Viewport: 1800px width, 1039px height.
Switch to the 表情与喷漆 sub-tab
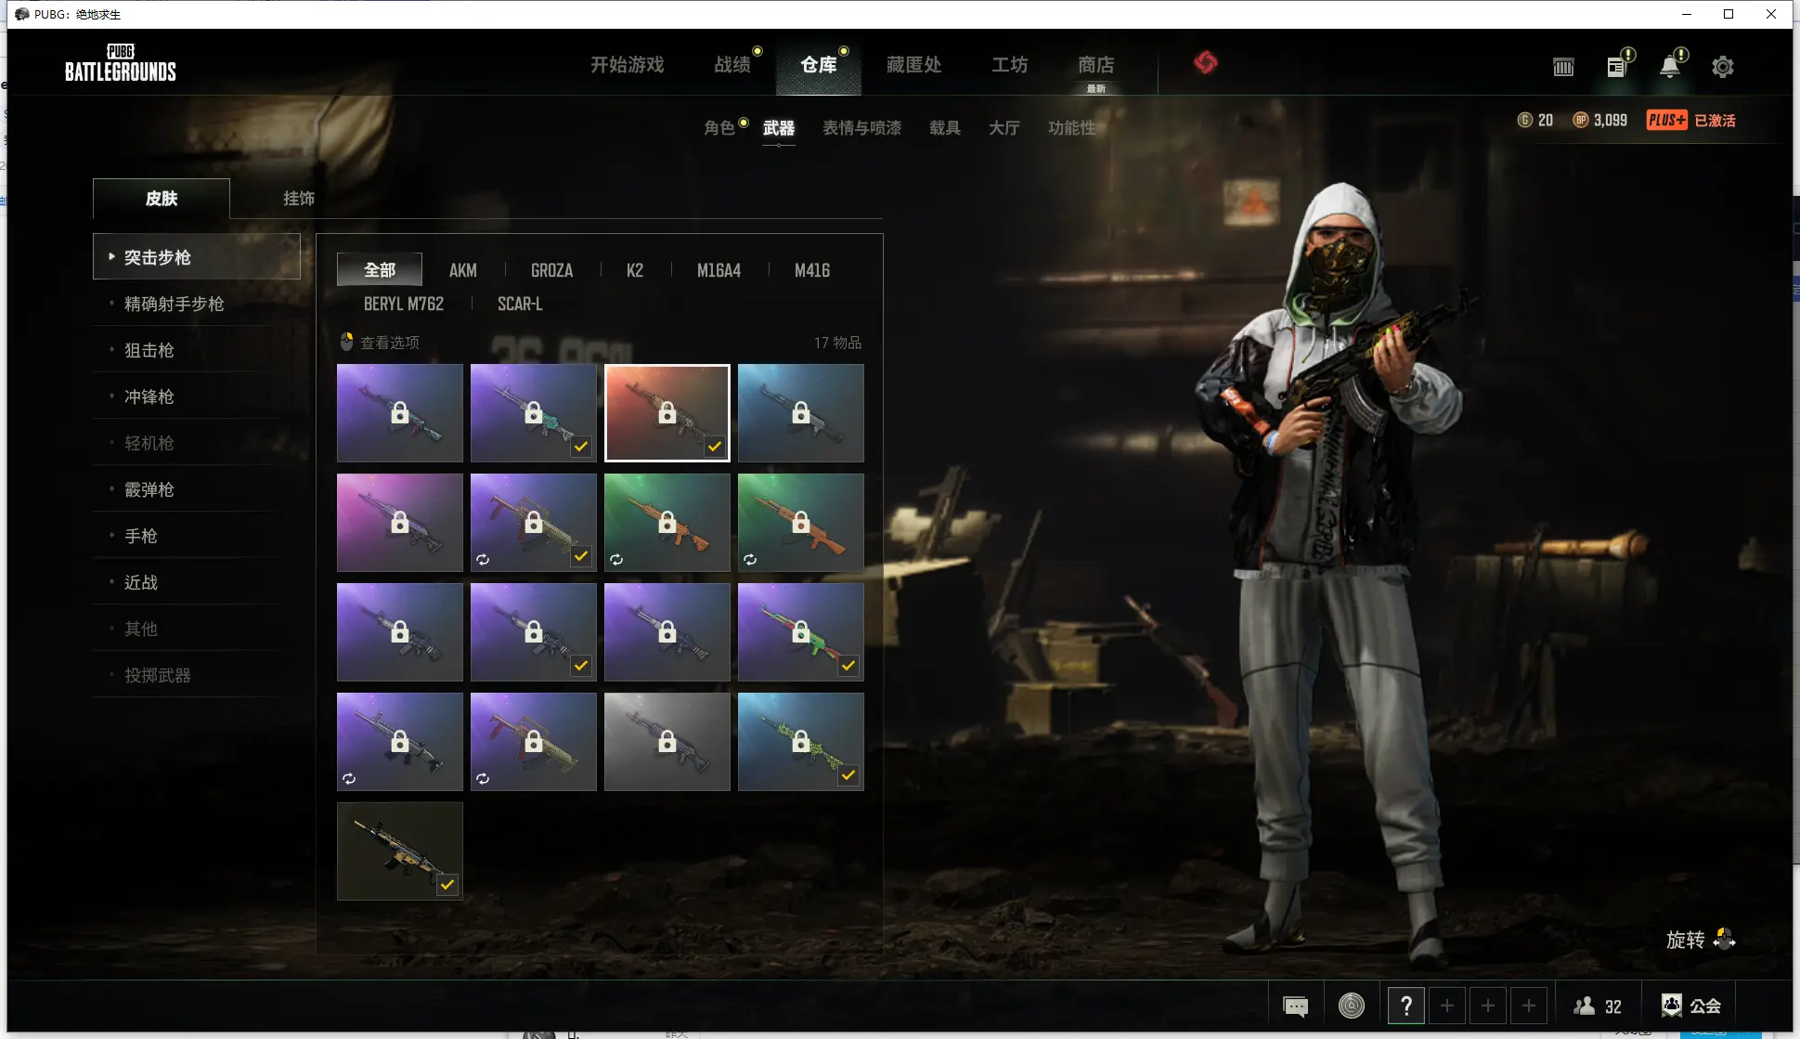tap(862, 128)
